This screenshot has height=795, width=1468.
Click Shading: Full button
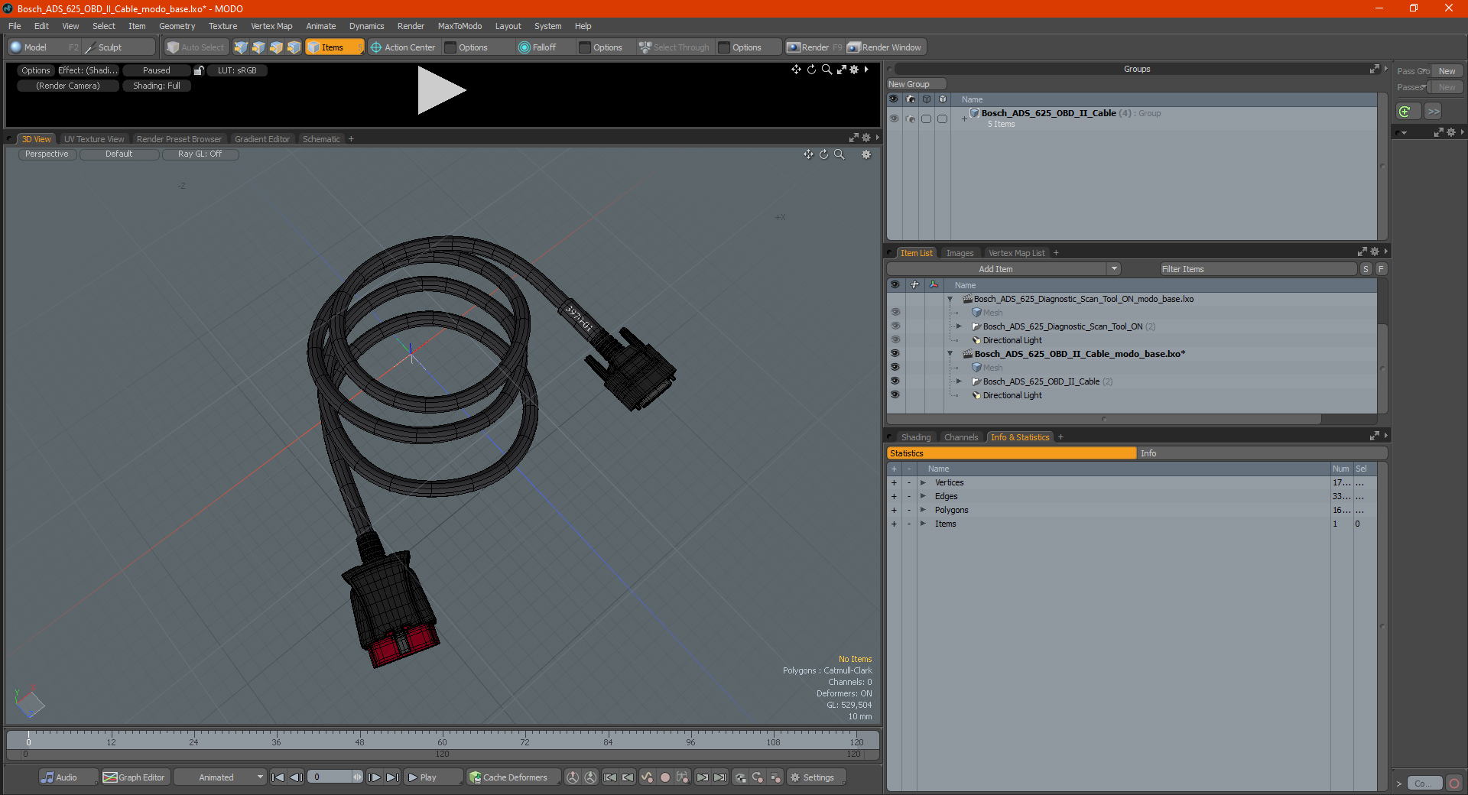coord(157,86)
